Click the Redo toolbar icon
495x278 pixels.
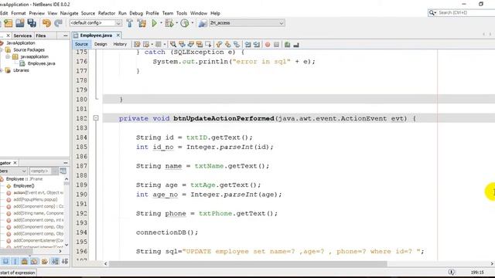[58, 23]
